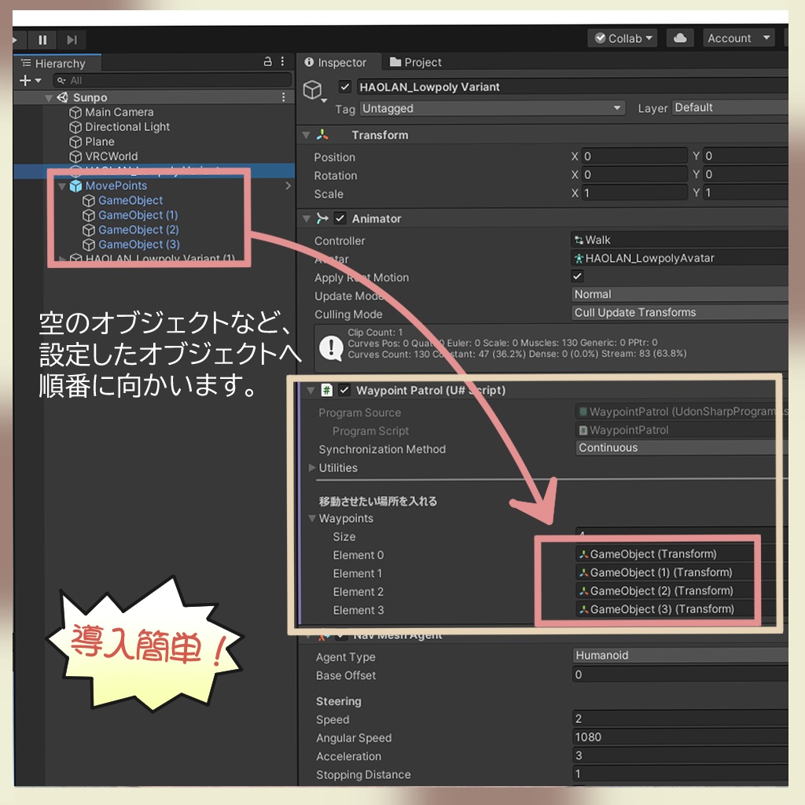This screenshot has width=805, height=805.
Task: Collapse the Transform component
Action: pos(307,135)
